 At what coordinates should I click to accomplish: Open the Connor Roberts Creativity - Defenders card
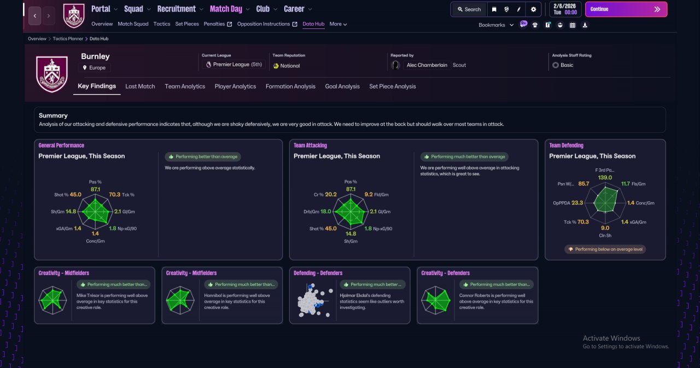pos(477,295)
